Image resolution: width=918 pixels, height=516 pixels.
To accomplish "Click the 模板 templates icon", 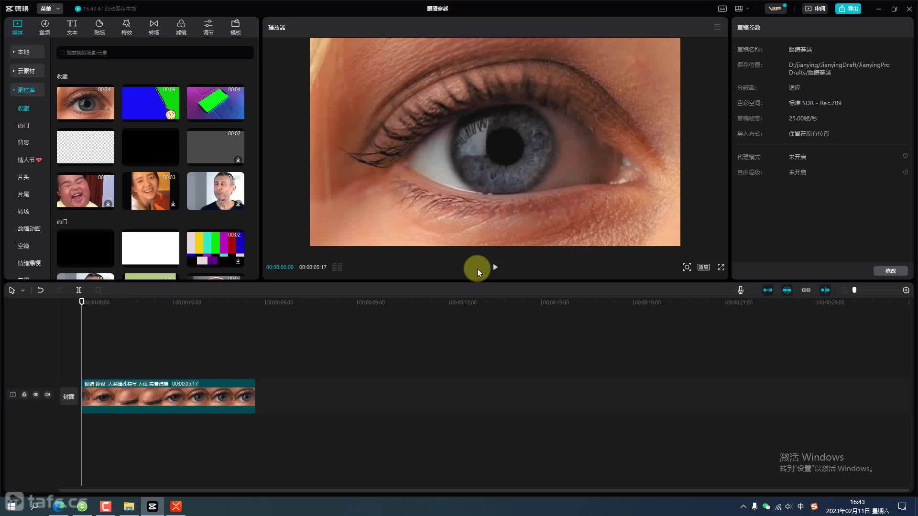I will point(236,23).
